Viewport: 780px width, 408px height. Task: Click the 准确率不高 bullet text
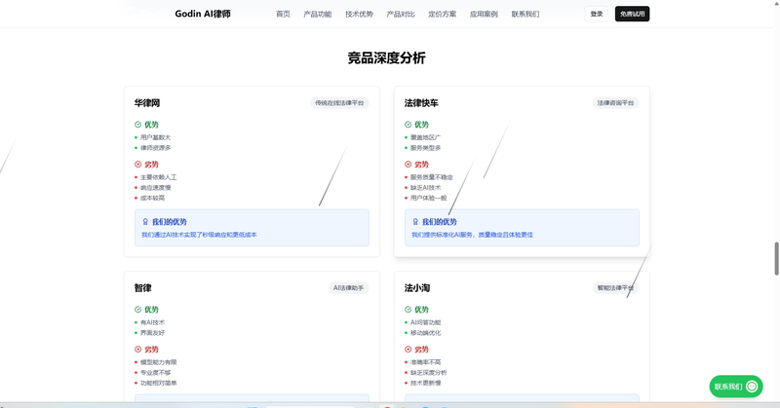point(425,362)
